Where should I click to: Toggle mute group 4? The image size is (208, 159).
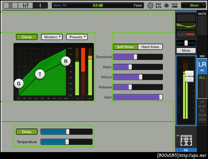202,32
